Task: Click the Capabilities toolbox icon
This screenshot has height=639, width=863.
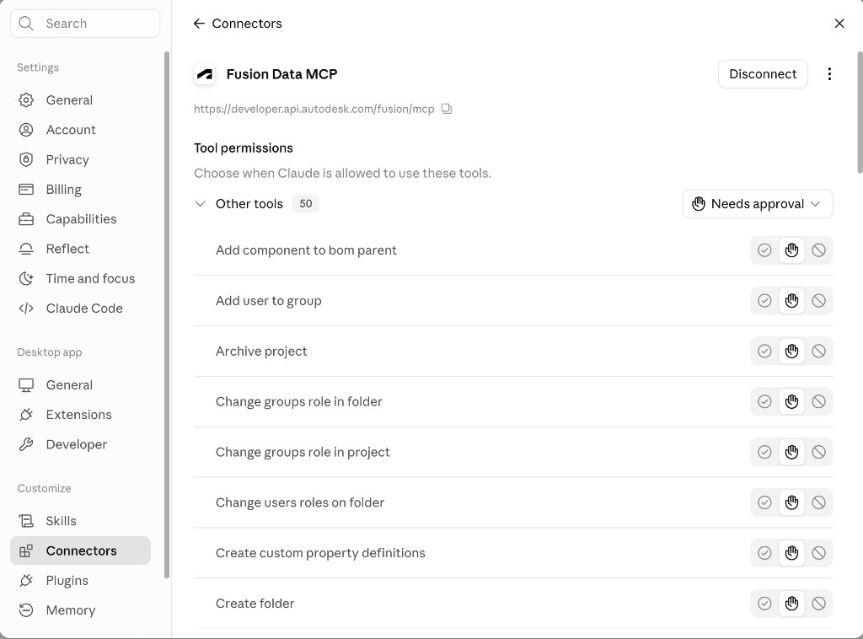Action: pyautogui.click(x=26, y=219)
